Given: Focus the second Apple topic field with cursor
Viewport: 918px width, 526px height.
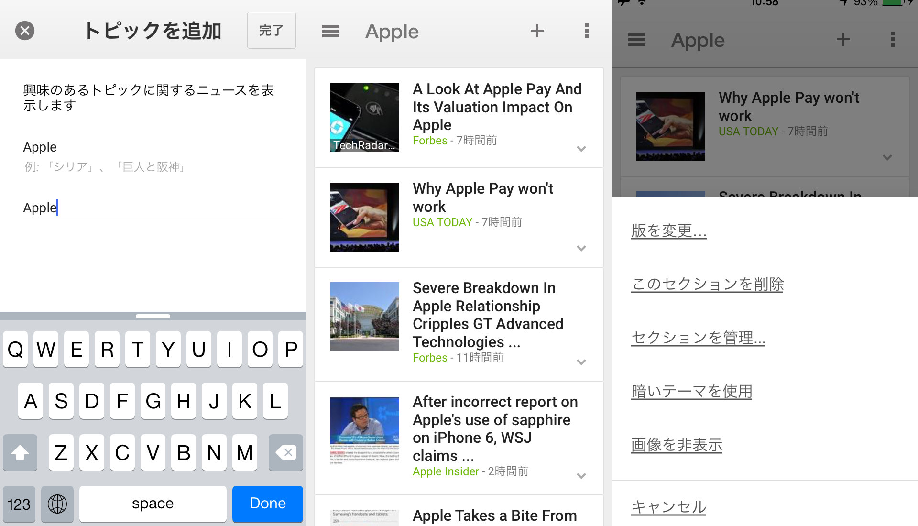Looking at the screenshot, I should (153, 208).
